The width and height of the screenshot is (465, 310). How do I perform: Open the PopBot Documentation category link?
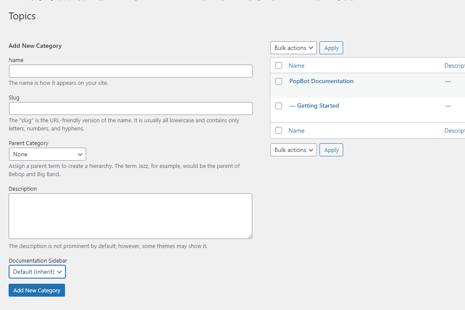tap(321, 81)
